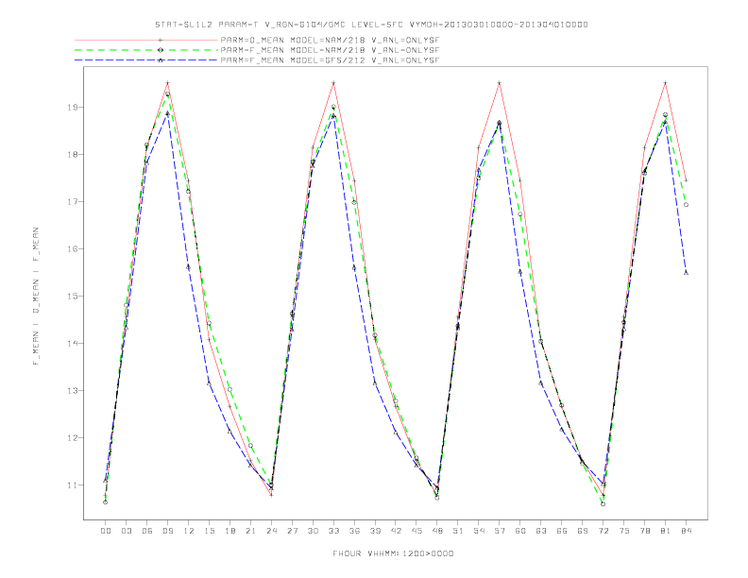Click the x-axis tick label 30
Screen dimensions: 748x578
click(x=313, y=531)
